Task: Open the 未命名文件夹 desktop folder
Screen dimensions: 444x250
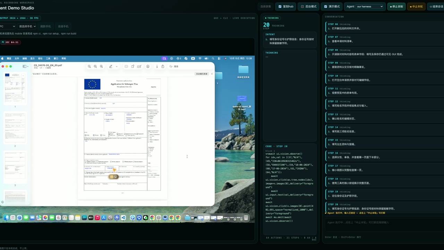Action: pos(243,71)
